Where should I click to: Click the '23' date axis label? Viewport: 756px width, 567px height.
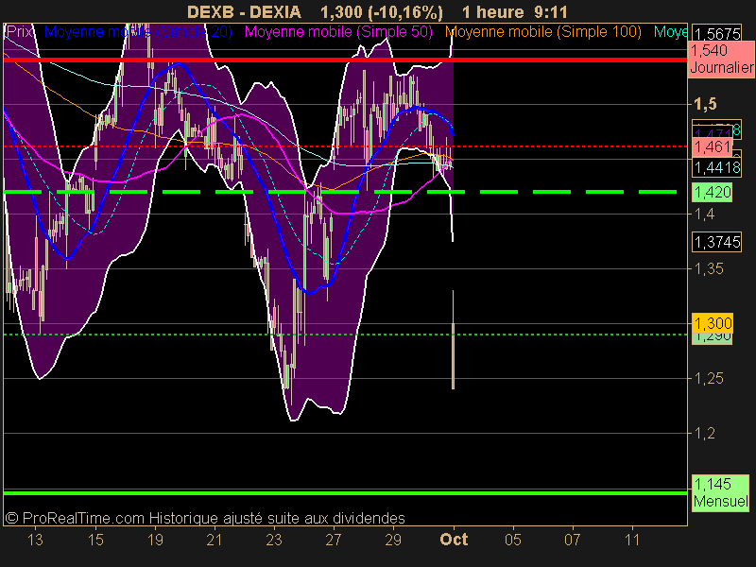pos(274,540)
